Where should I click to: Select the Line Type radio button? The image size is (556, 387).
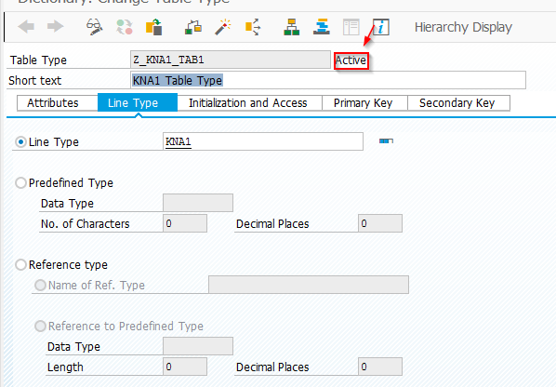click(20, 142)
